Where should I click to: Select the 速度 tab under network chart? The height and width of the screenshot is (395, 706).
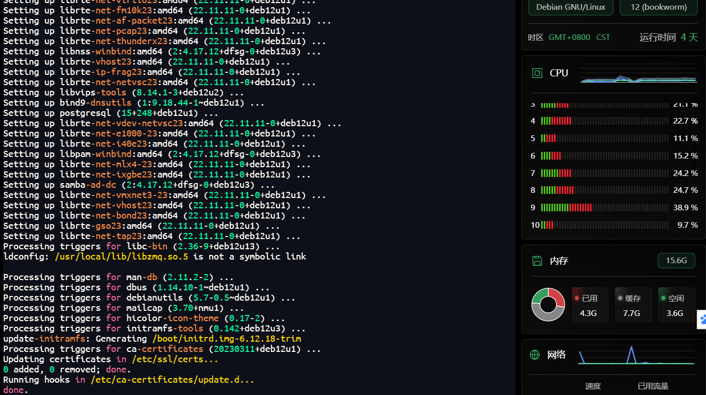593,386
